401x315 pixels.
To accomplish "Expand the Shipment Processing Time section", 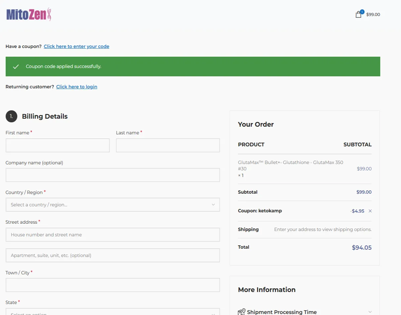I will 282,312.
